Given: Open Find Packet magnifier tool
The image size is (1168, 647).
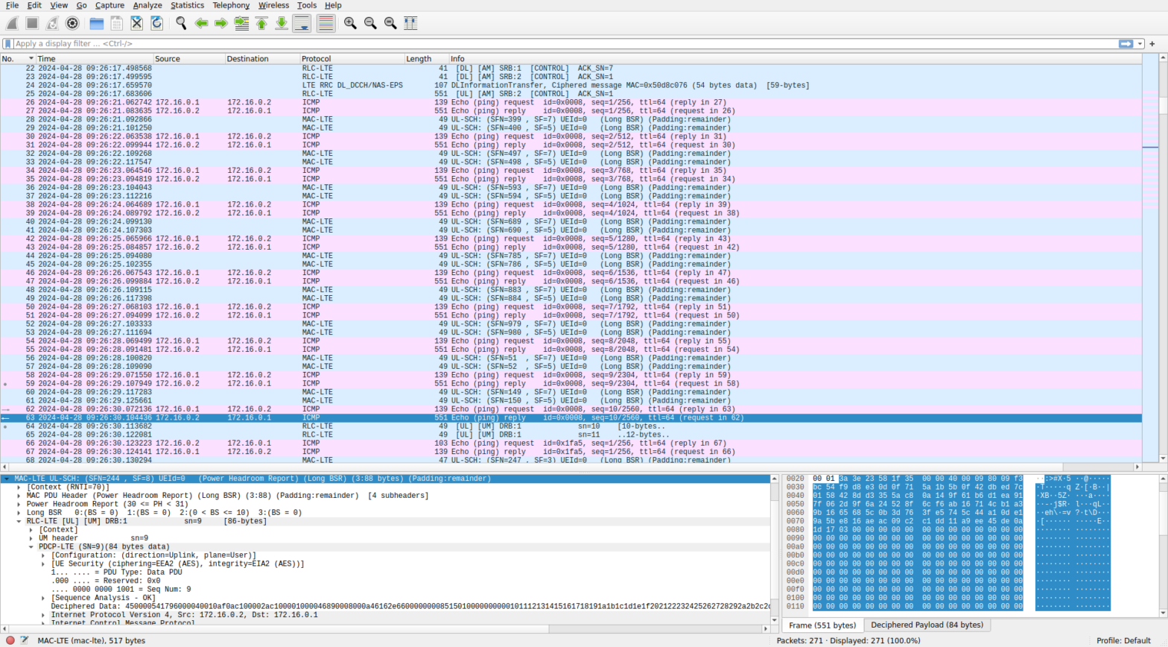Looking at the screenshot, I should tap(181, 23).
